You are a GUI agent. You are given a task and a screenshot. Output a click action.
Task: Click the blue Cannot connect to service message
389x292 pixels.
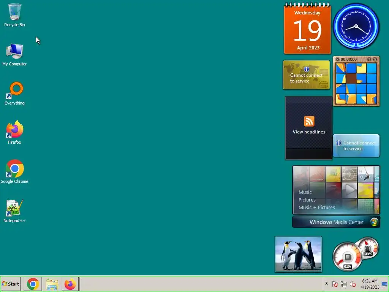pyautogui.click(x=359, y=146)
